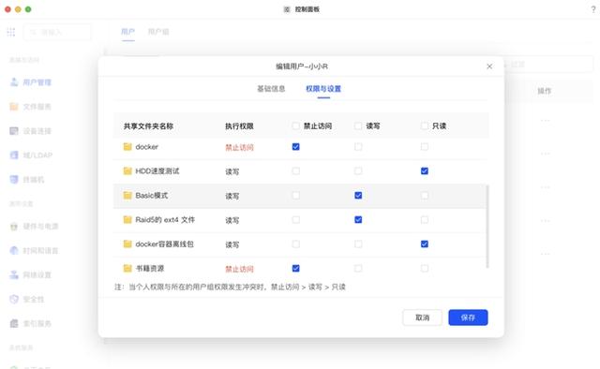The image size is (600, 369).
Task: Check 只读 for the docker folder
Action: click(425, 147)
